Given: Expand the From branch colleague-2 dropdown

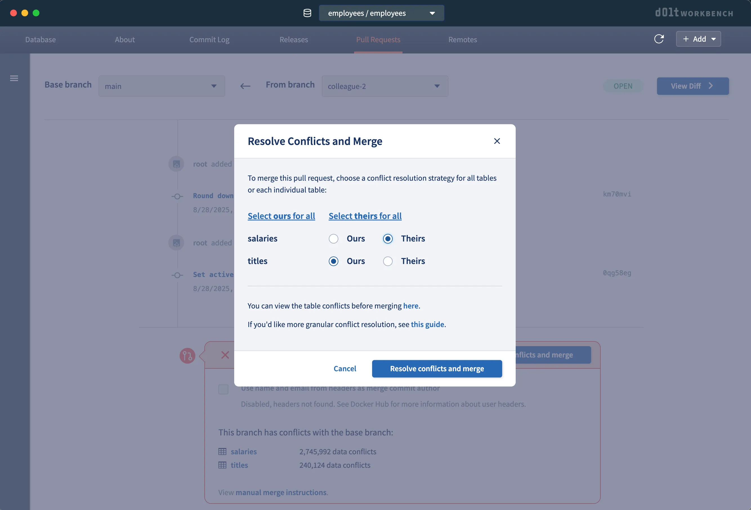Looking at the screenshot, I should tap(385, 86).
